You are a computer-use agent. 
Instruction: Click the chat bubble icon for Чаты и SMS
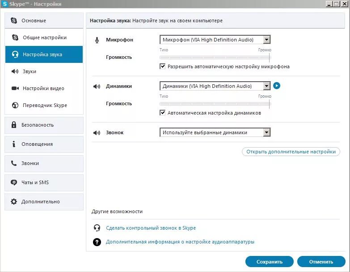[14, 182]
